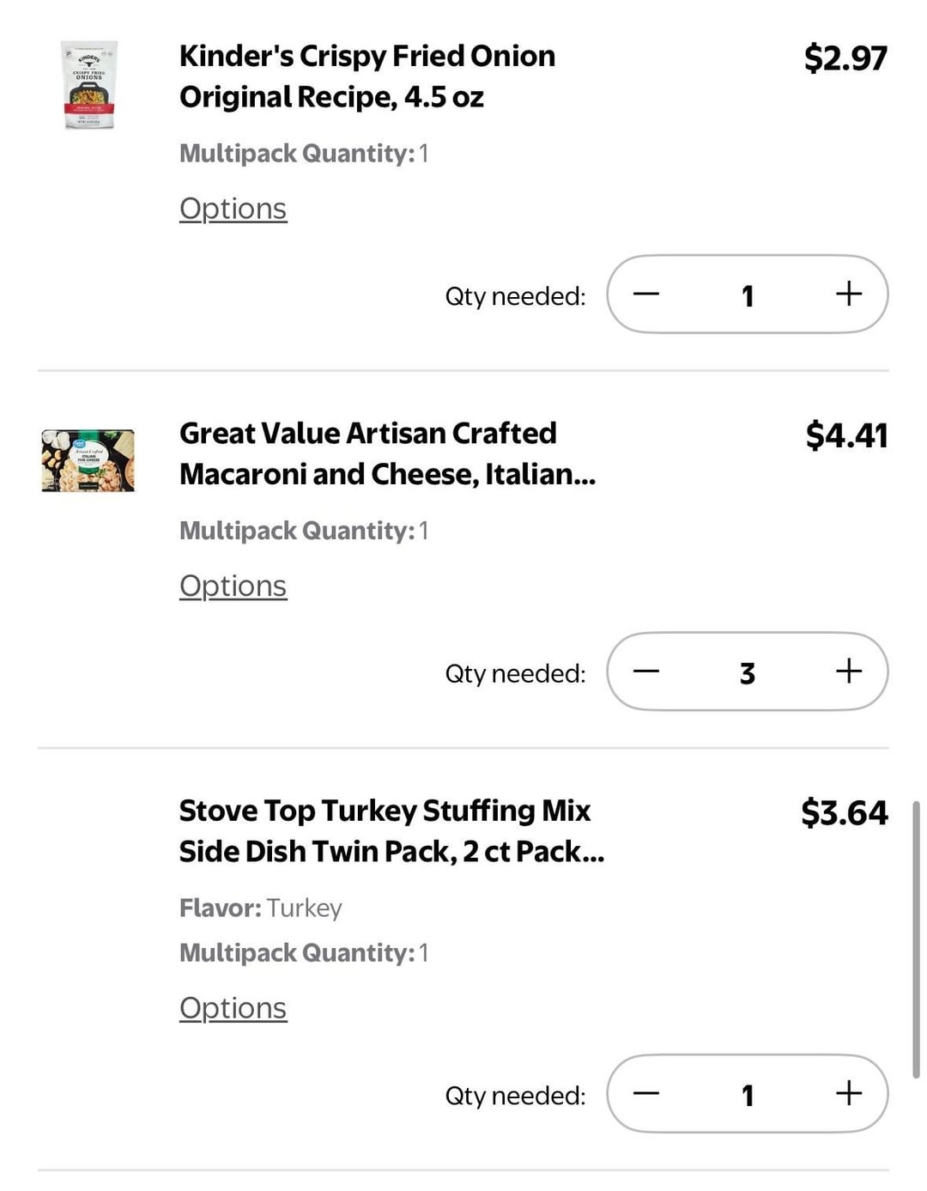Decrease Kinder's Crispy Fried Onion quantity
The image size is (927, 1191).
(x=646, y=294)
